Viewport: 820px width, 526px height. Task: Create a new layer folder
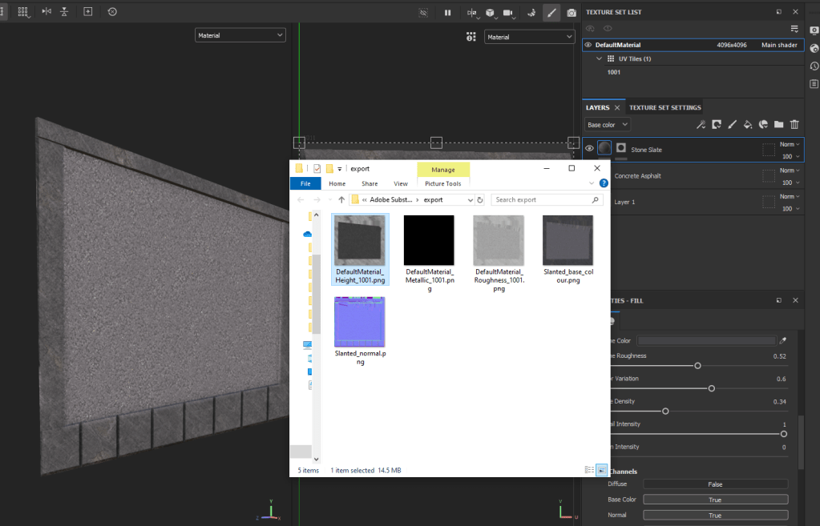[778, 125]
